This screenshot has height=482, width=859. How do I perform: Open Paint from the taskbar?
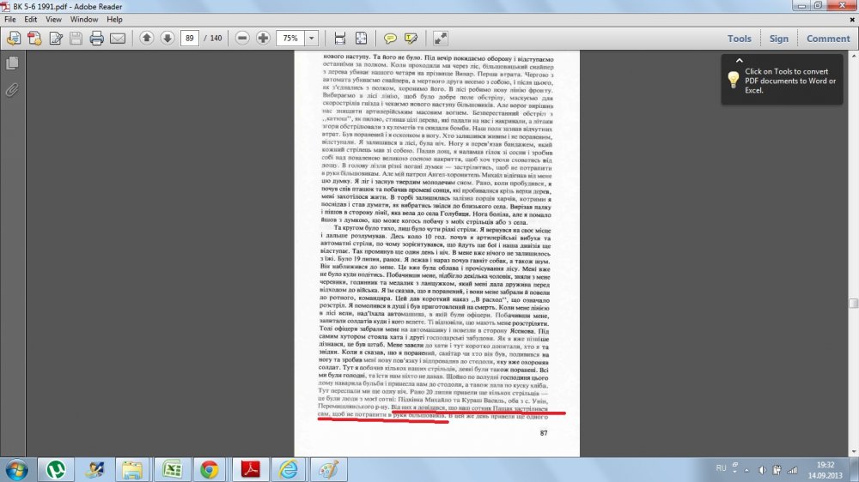coord(328,469)
